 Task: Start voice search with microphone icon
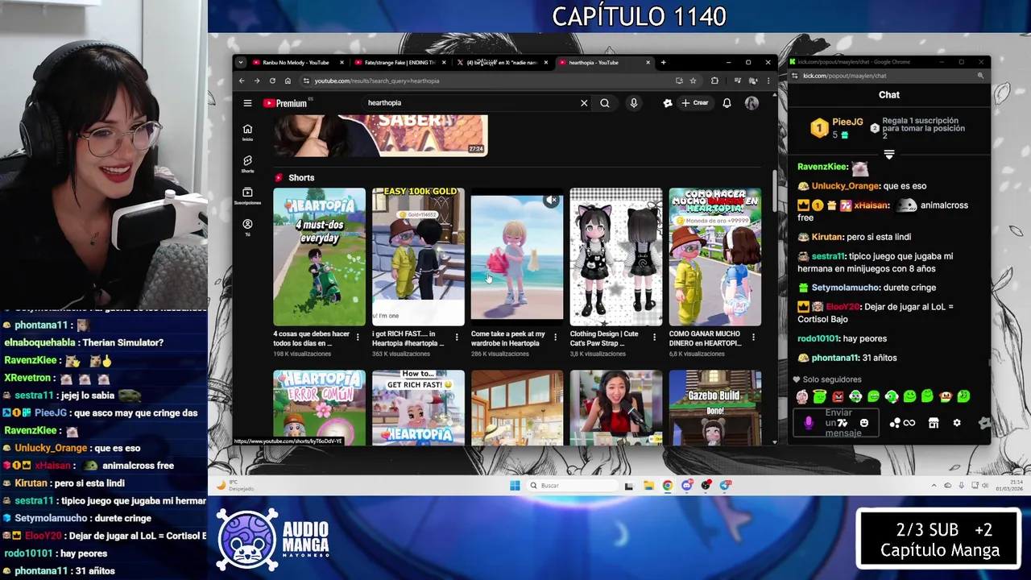(634, 103)
